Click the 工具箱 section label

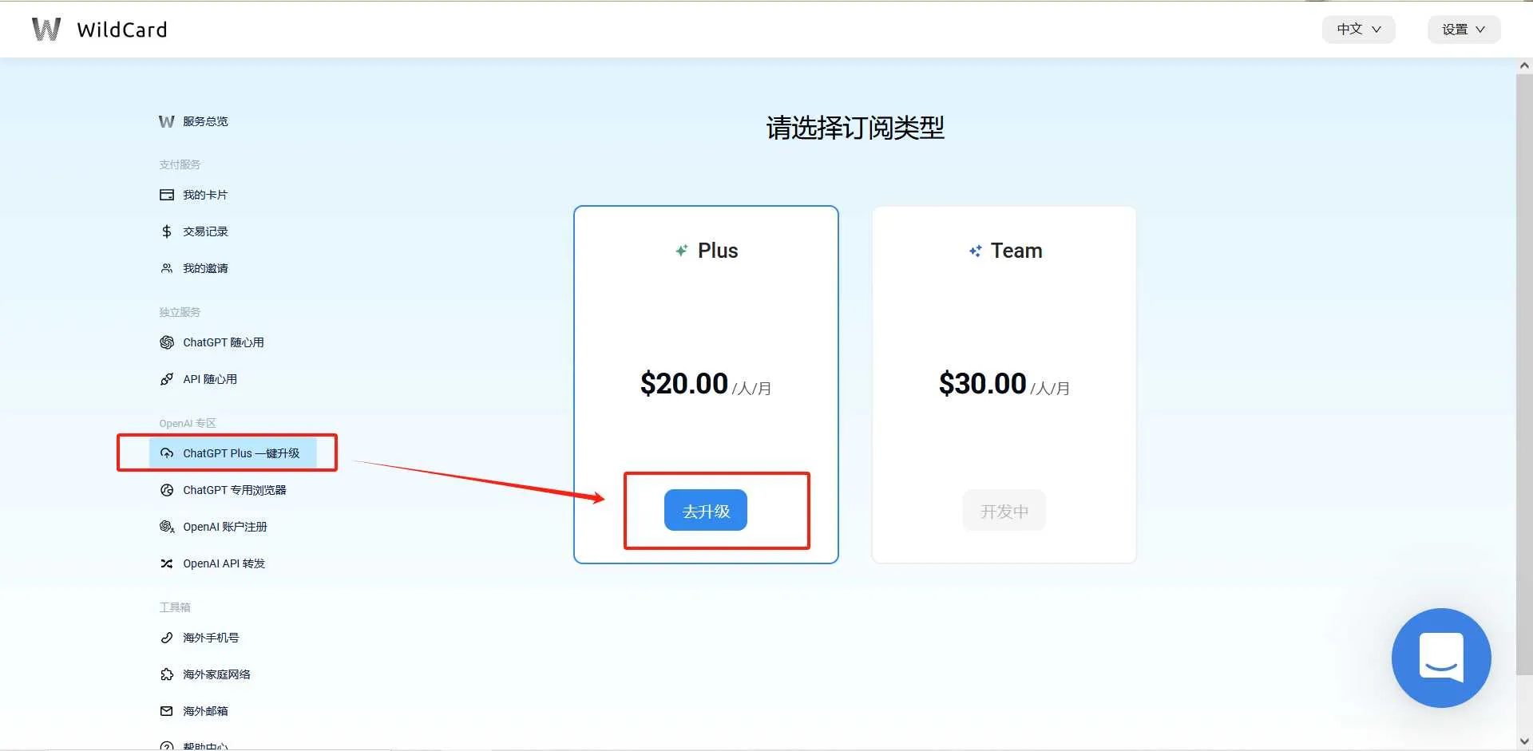click(x=175, y=607)
